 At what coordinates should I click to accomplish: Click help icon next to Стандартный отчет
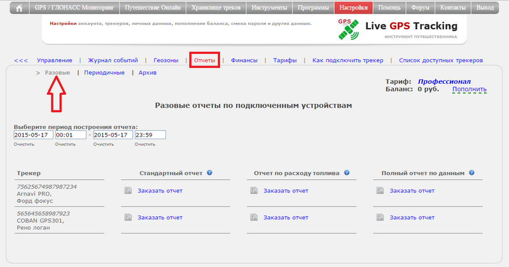(x=209, y=173)
